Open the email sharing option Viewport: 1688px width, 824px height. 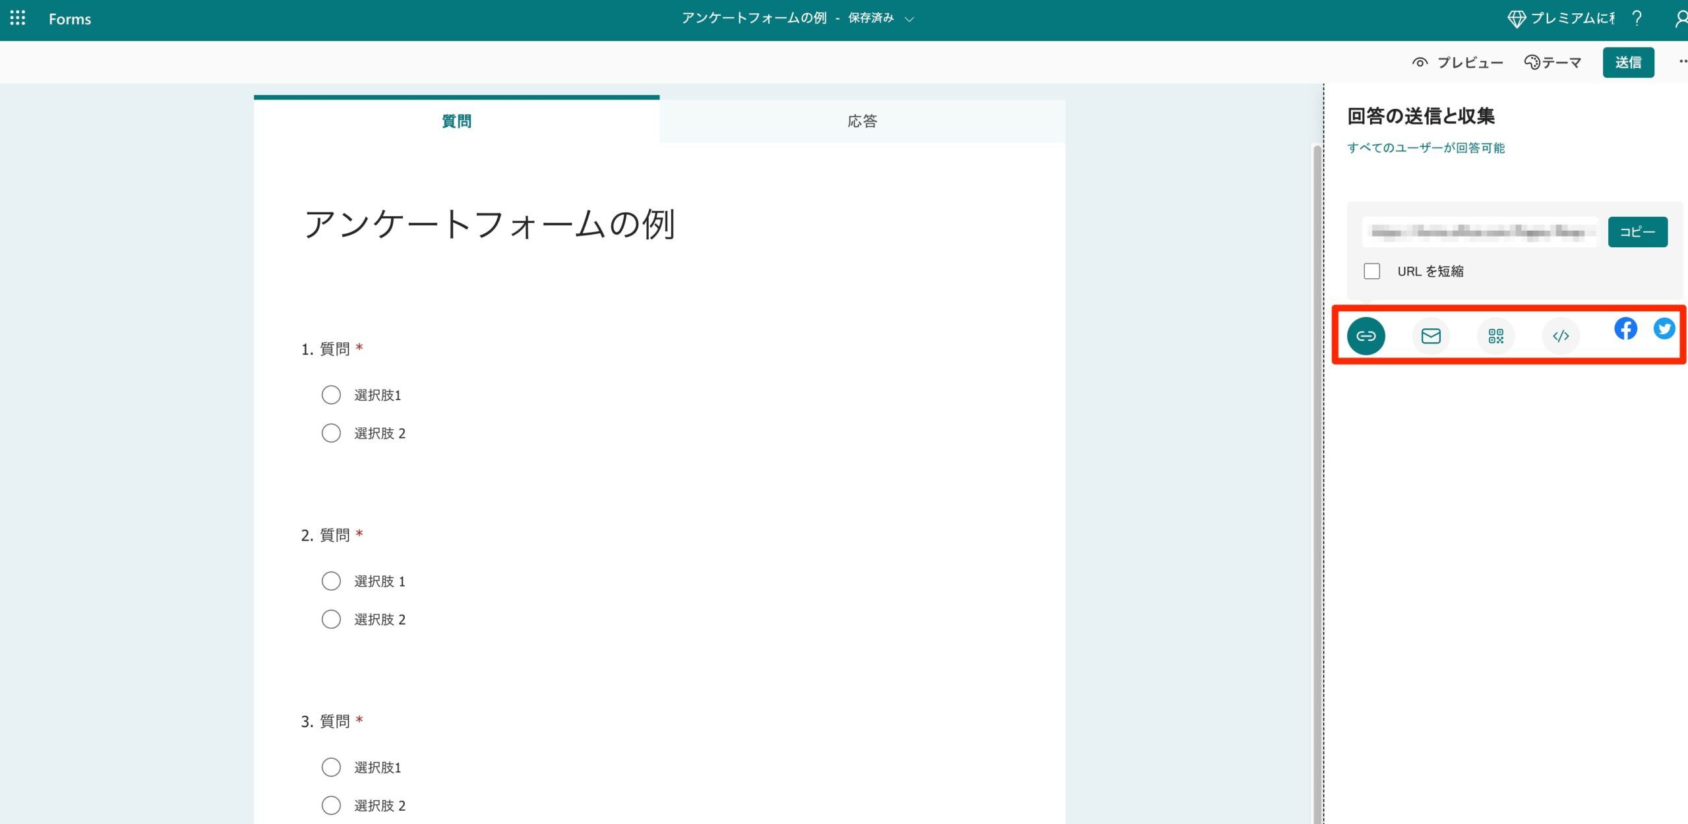click(1430, 336)
